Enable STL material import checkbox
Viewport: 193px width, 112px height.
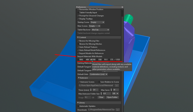pos(109,59)
